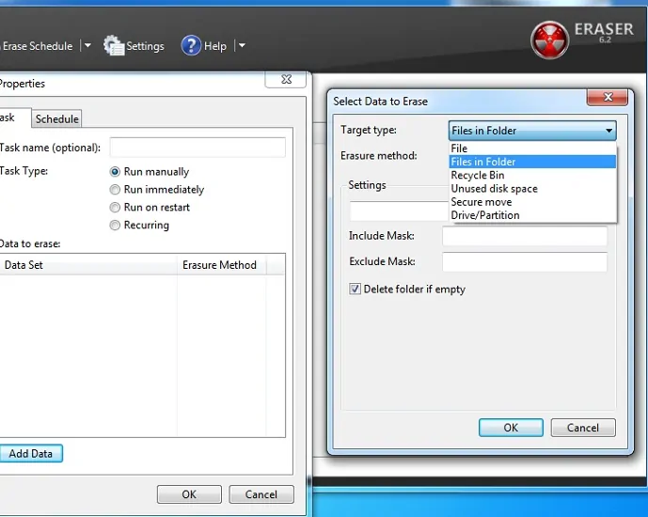
Task: Expand the Erase Schedule dropdown arrow
Action: [87, 45]
